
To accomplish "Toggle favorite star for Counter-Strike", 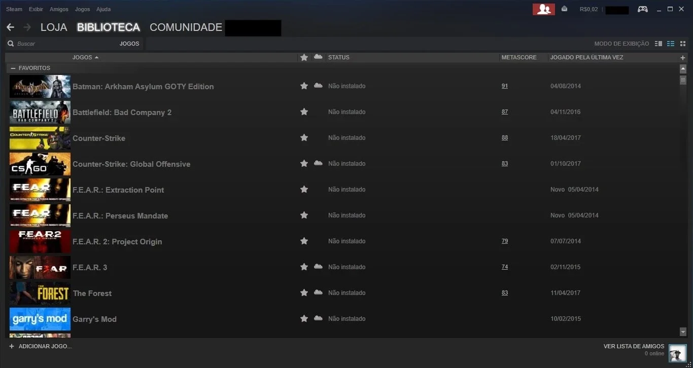I will tap(304, 137).
